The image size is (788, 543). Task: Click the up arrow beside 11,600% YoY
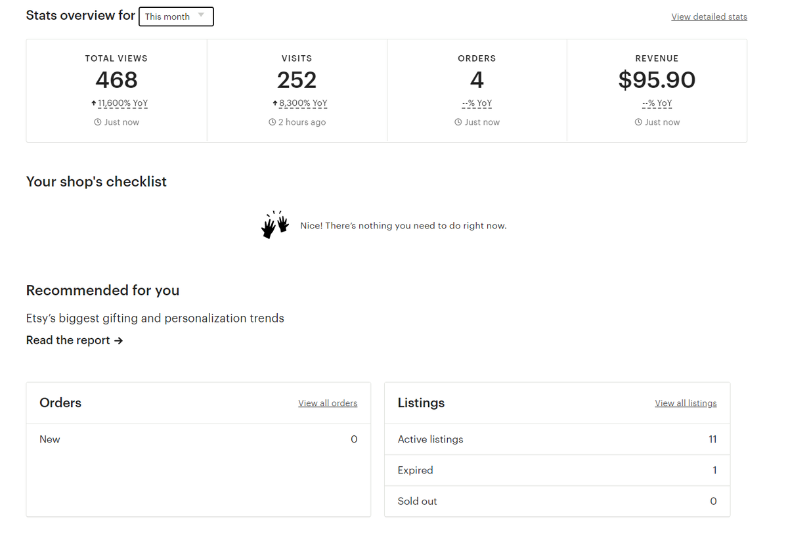pyautogui.click(x=94, y=103)
